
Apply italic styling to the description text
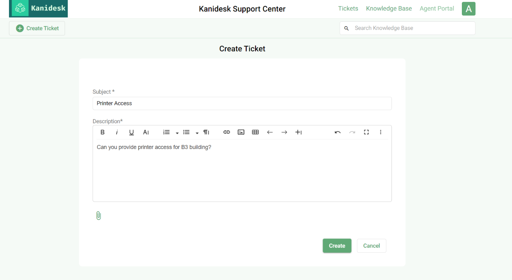(x=117, y=132)
